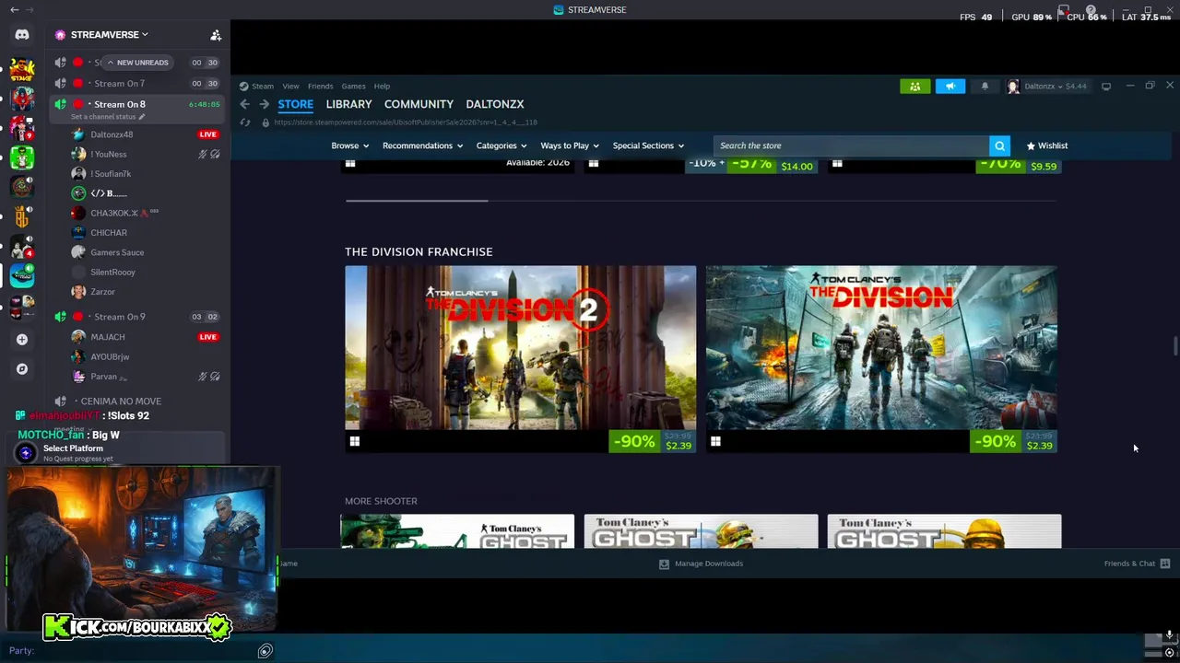This screenshot has height=663, width=1180.
Task: Open Discover servers compass icon
Action: 22,369
